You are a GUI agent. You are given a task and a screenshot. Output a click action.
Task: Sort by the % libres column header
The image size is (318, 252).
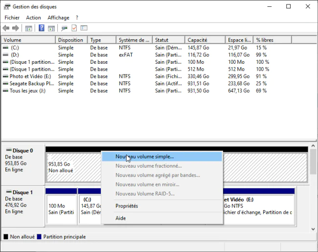[x=273, y=40]
